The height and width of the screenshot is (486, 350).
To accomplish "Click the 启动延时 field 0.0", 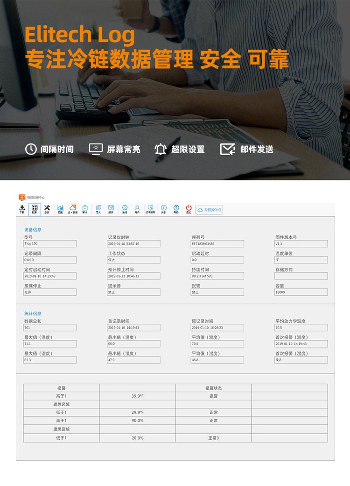I will tap(217, 260).
